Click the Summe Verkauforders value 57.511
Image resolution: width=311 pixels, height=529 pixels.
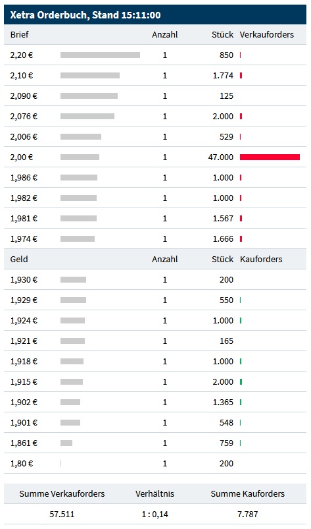(x=62, y=514)
